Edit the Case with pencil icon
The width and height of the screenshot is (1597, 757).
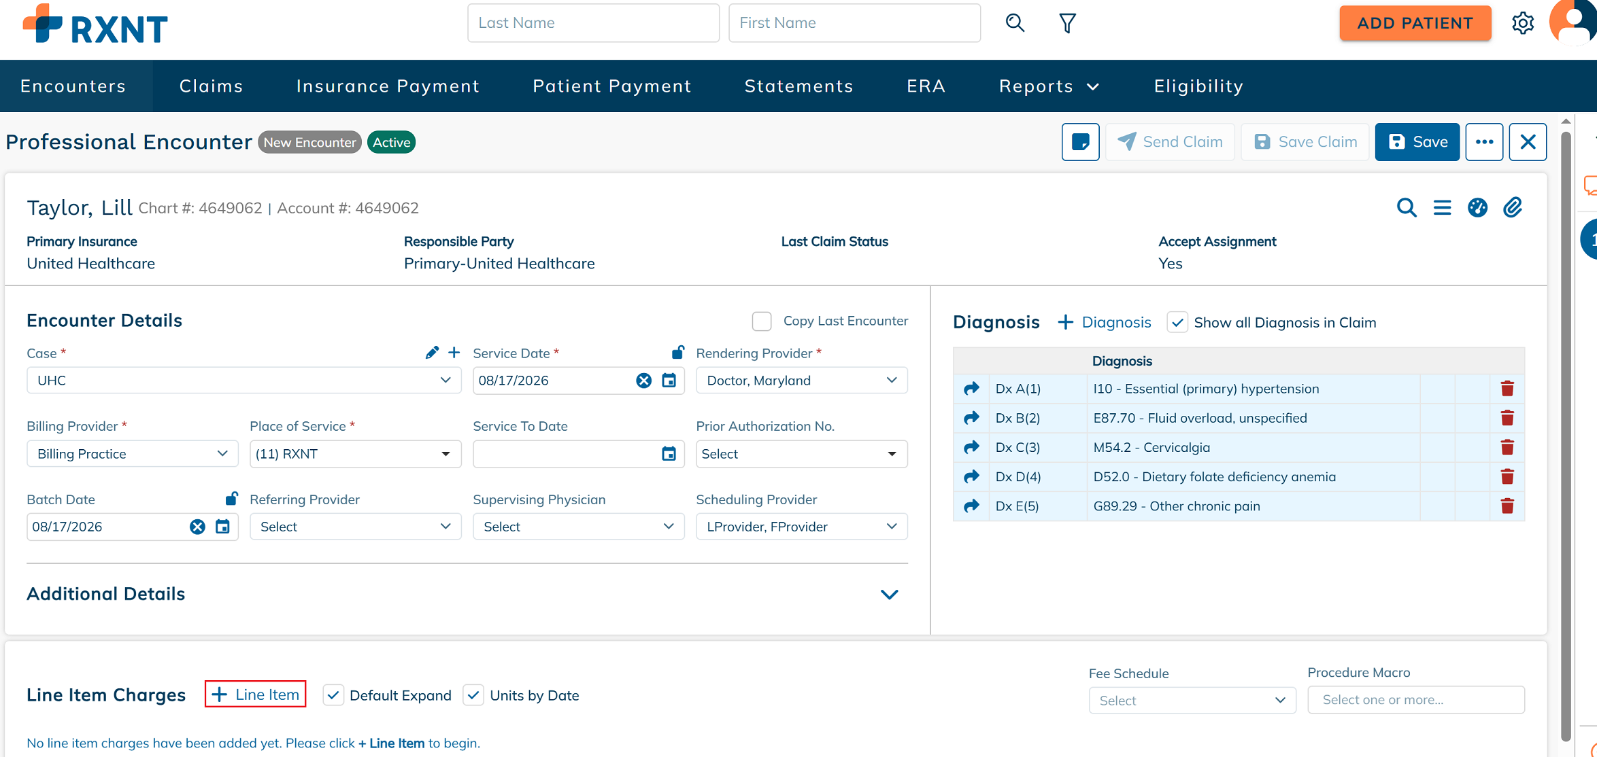[432, 352]
